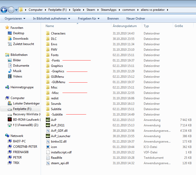Sort by Änderungsdatum column header
This screenshot has width=196, height=175.
(125, 26)
